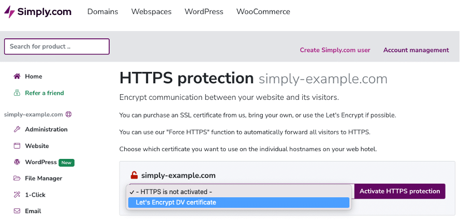Screen dimensions: 460x221
Task: Click the Simply.com lightning bolt logo
Action: [9, 12]
